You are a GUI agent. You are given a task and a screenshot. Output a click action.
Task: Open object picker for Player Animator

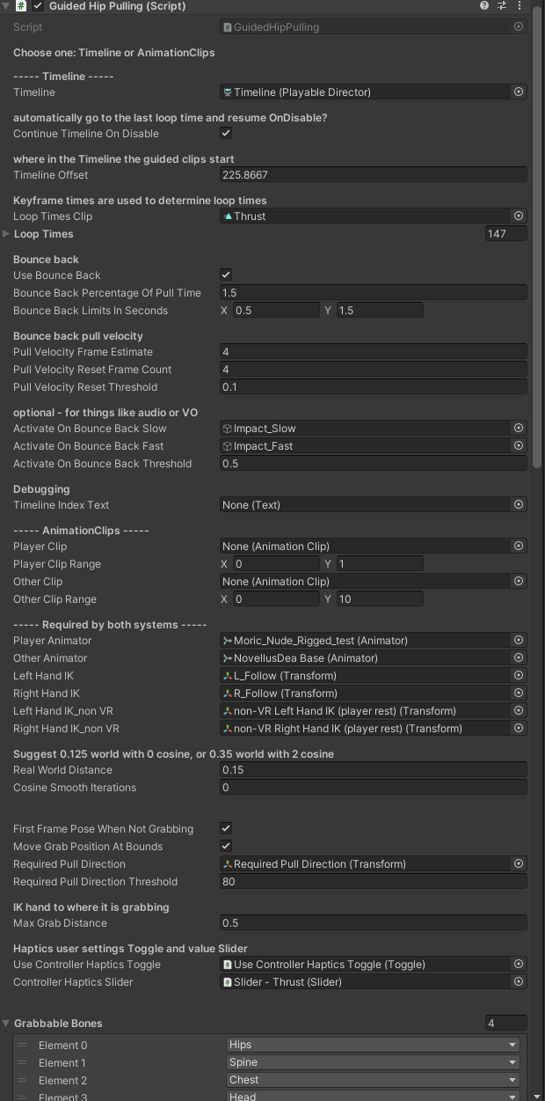[519, 641]
